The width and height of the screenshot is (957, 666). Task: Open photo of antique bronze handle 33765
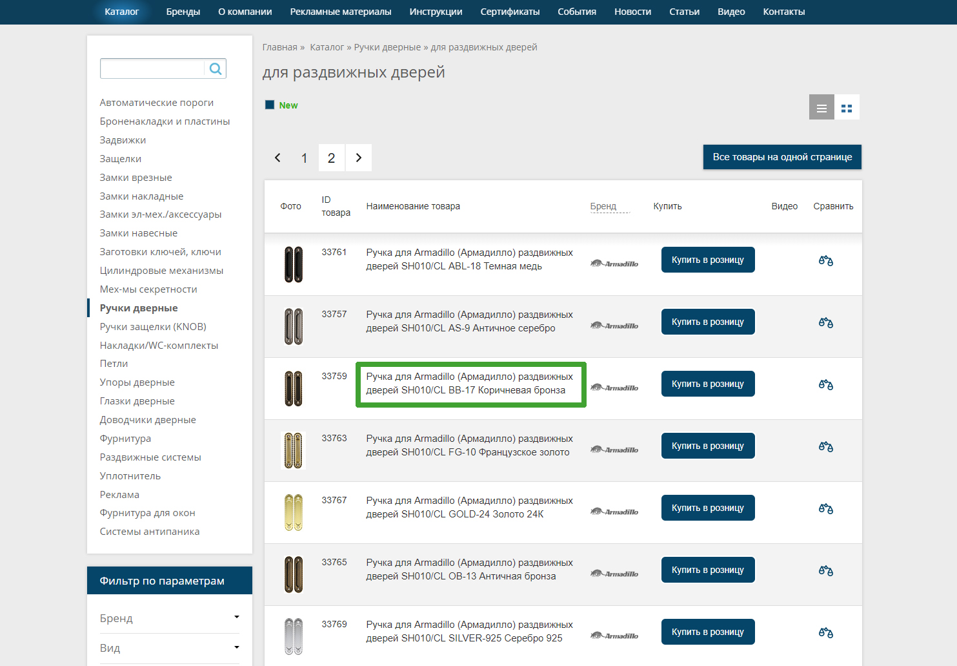pos(294,574)
